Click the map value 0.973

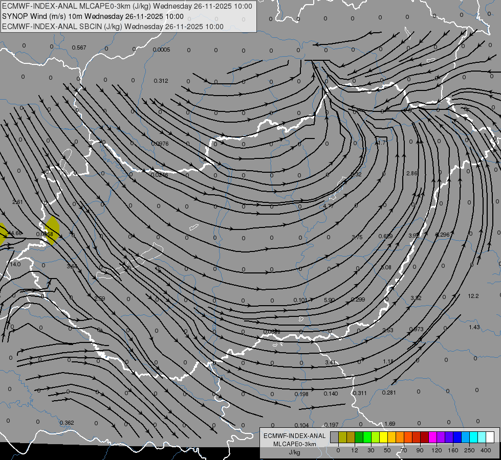[x=416, y=329]
